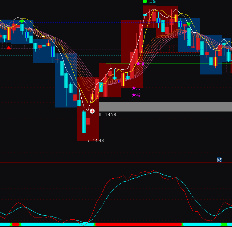This screenshot has height=227, width=232.
Task: Click the 0 - 16.28 price label
Action: click(107, 115)
